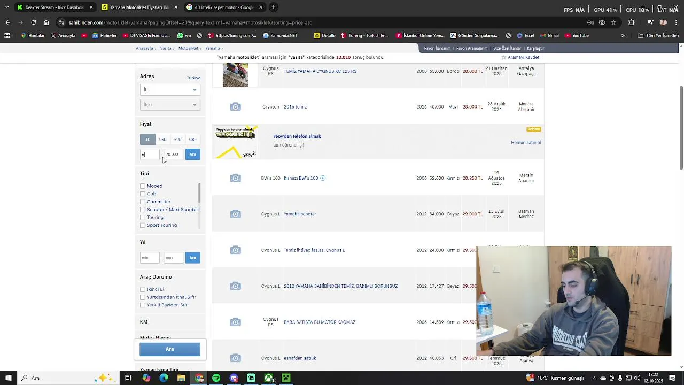The width and height of the screenshot is (684, 385).
Task: Click camera placeholder of '2016 temiz' listing
Action: [235, 107]
